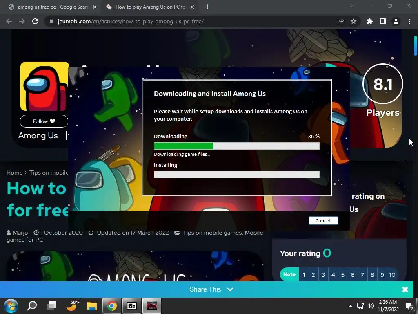Rate the game 1

304,274
